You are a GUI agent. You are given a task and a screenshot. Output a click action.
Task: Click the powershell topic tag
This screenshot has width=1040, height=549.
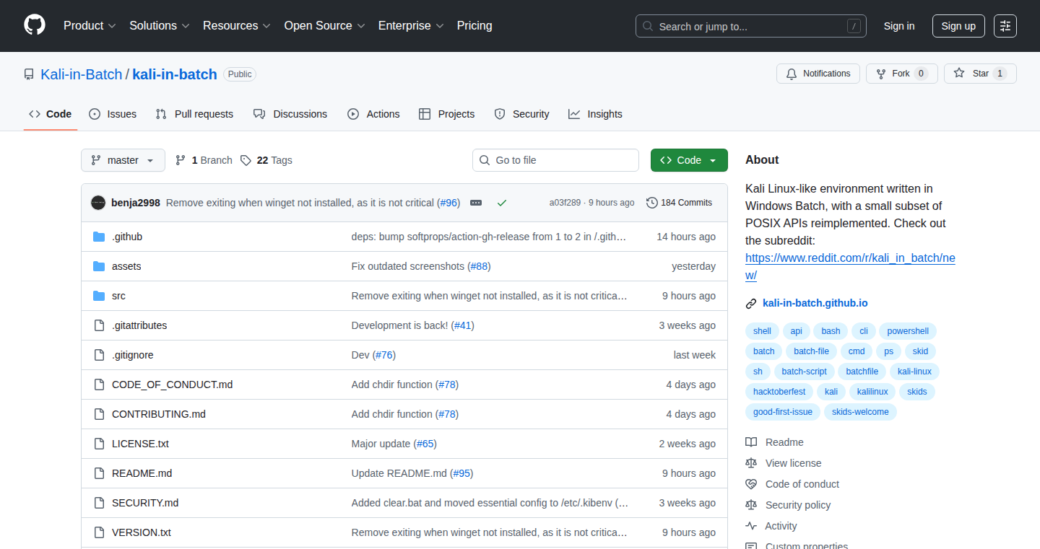[x=908, y=331]
